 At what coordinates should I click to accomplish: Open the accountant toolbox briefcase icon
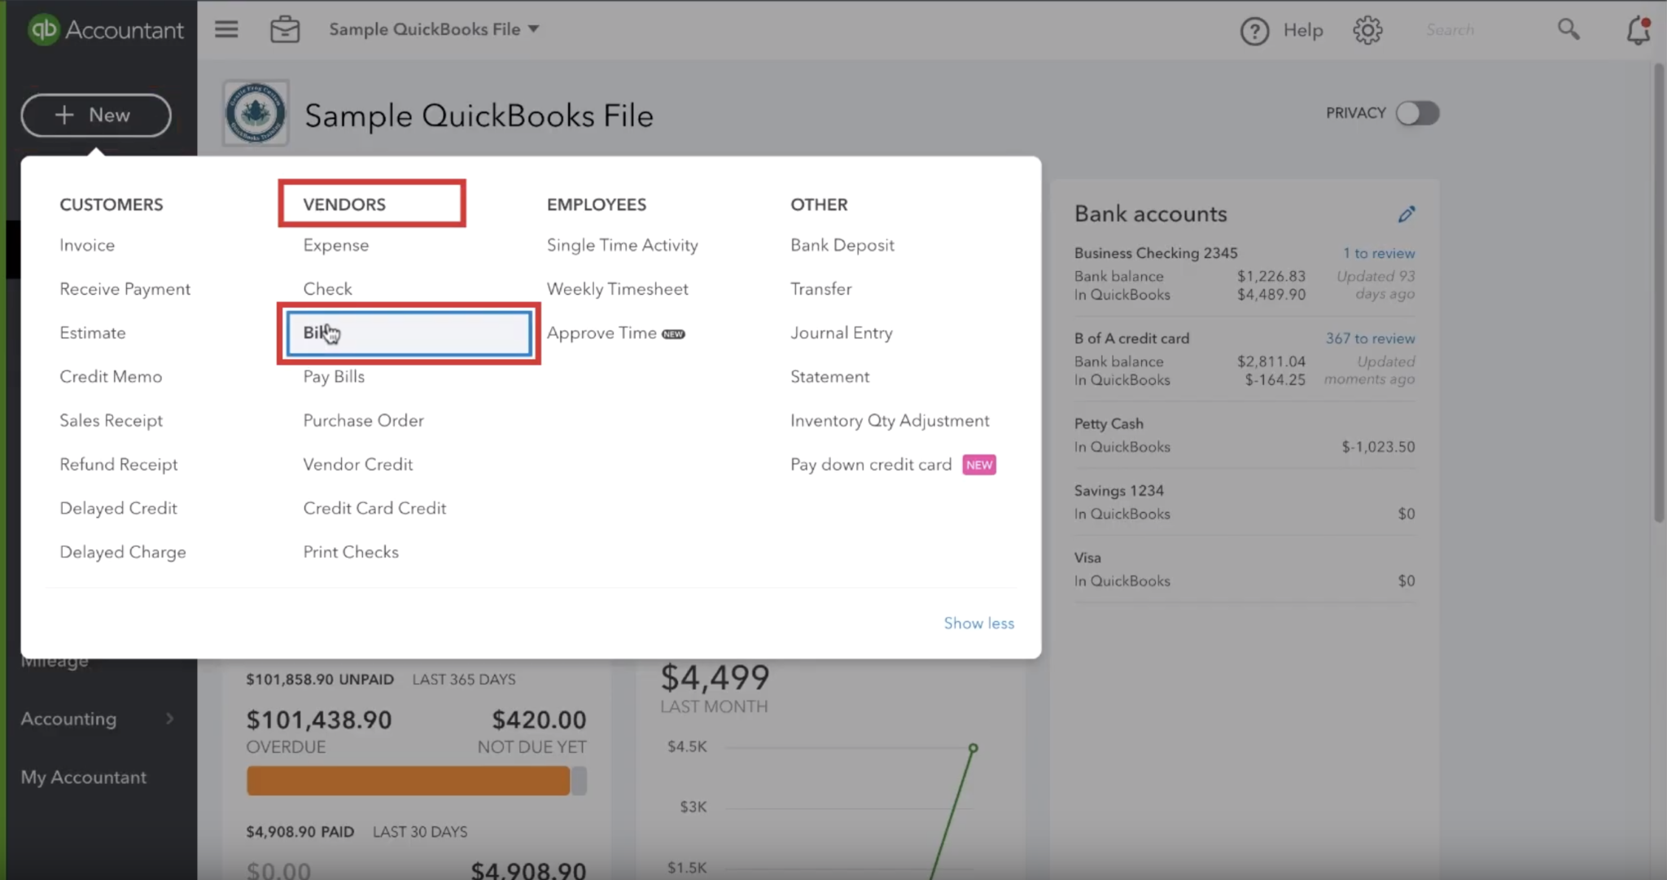click(x=285, y=29)
